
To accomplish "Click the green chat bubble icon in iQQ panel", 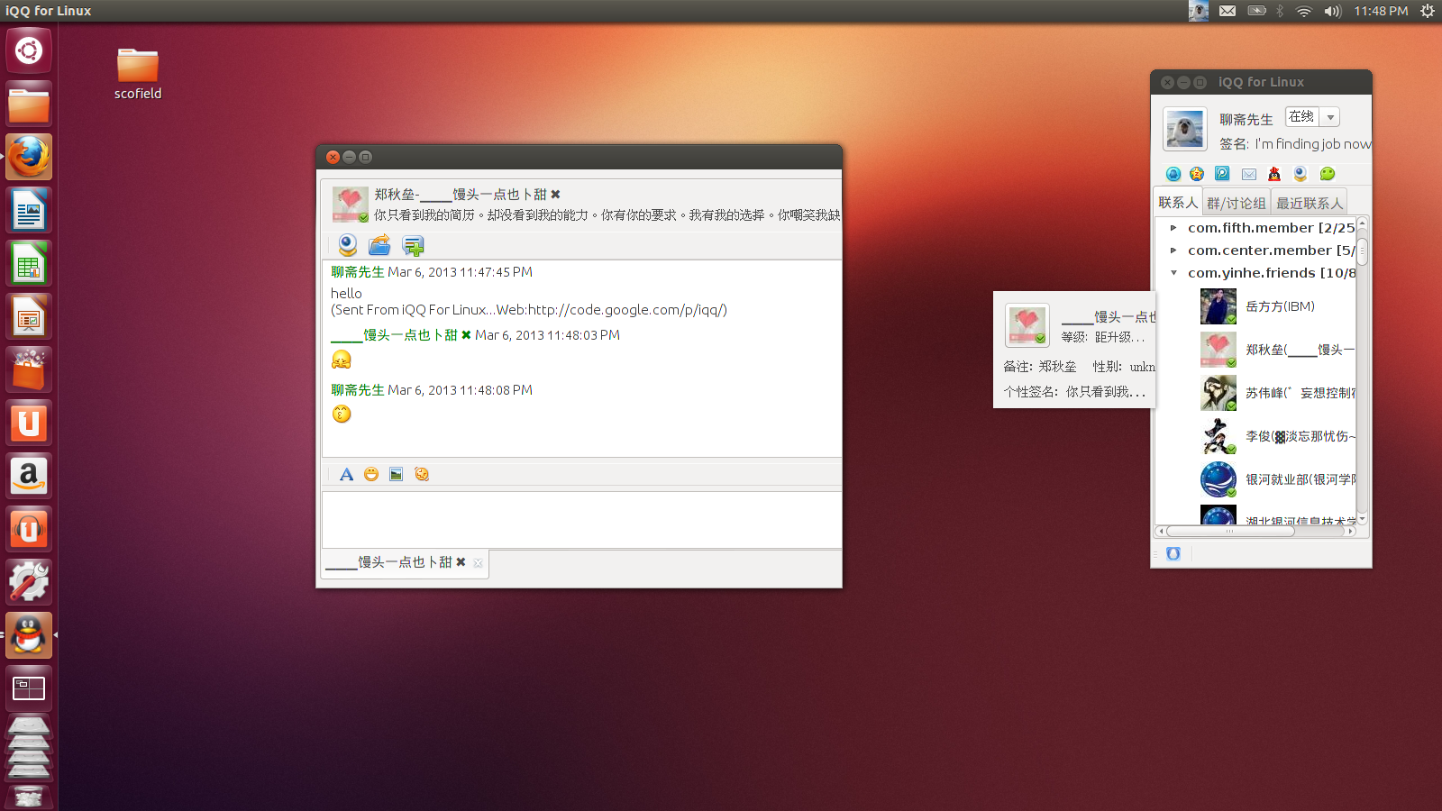I will 1328,174.
